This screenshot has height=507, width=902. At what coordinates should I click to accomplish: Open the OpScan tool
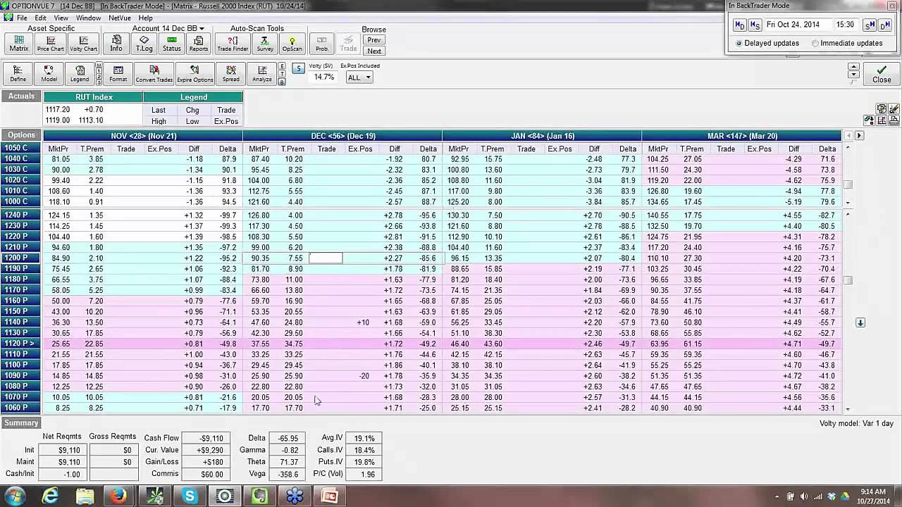tap(292, 44)
